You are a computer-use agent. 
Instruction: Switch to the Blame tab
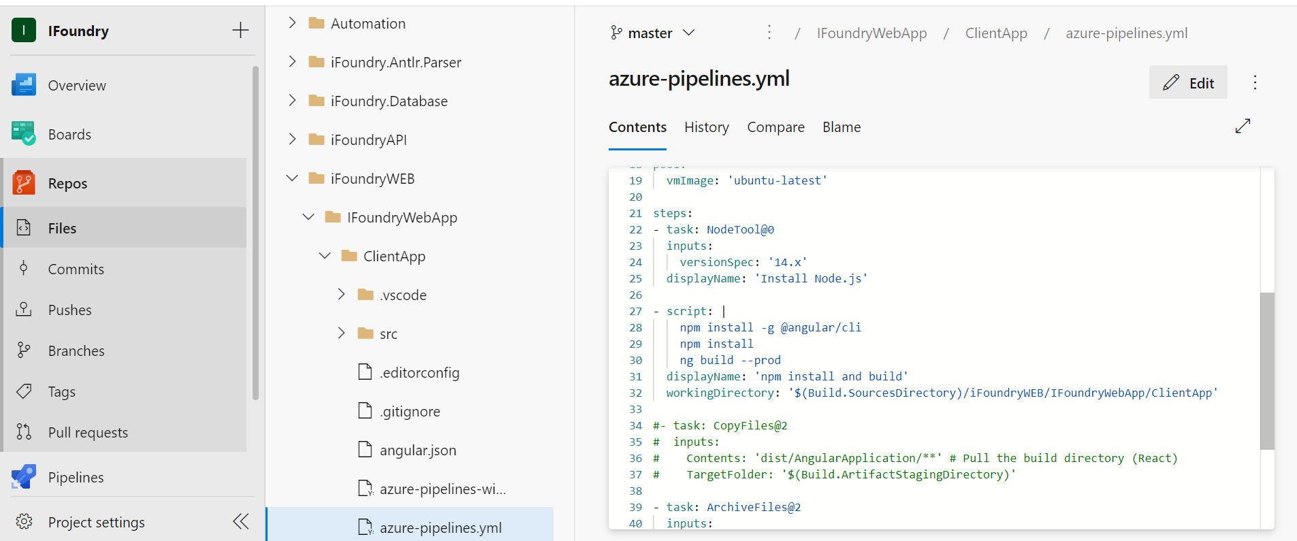pos(842,127)
